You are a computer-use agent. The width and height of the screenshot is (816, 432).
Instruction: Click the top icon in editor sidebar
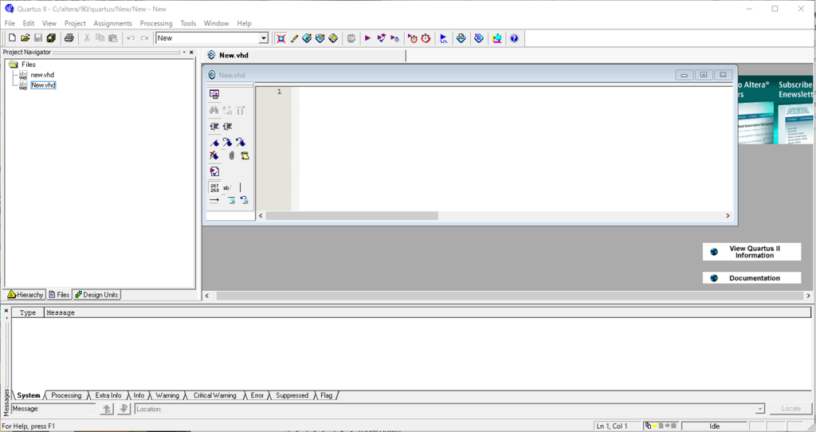tap(214, 94)
